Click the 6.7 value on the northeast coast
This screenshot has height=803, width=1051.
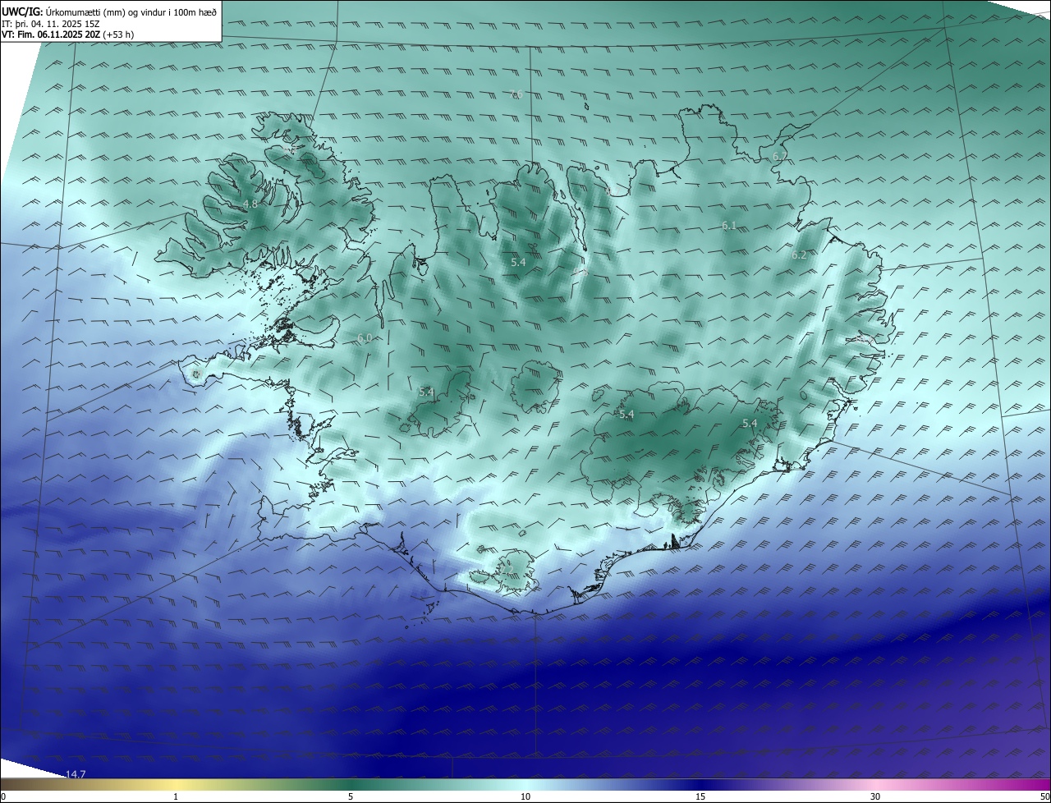coord(779,156)
